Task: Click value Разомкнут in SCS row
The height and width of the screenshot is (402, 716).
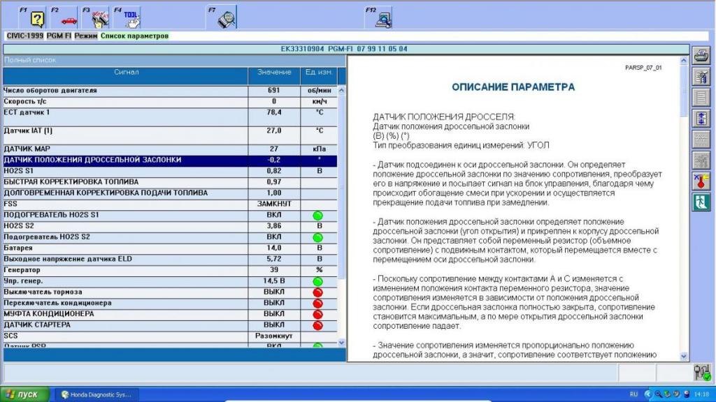Action: tap(274, 336)
